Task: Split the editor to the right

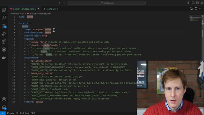Action: click(196, 9)
